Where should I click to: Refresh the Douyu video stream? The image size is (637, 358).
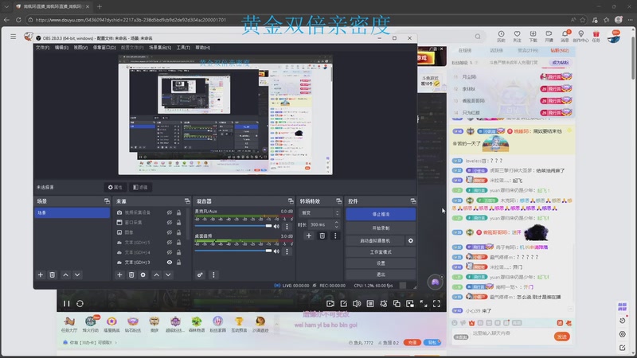tap(80, 304)
